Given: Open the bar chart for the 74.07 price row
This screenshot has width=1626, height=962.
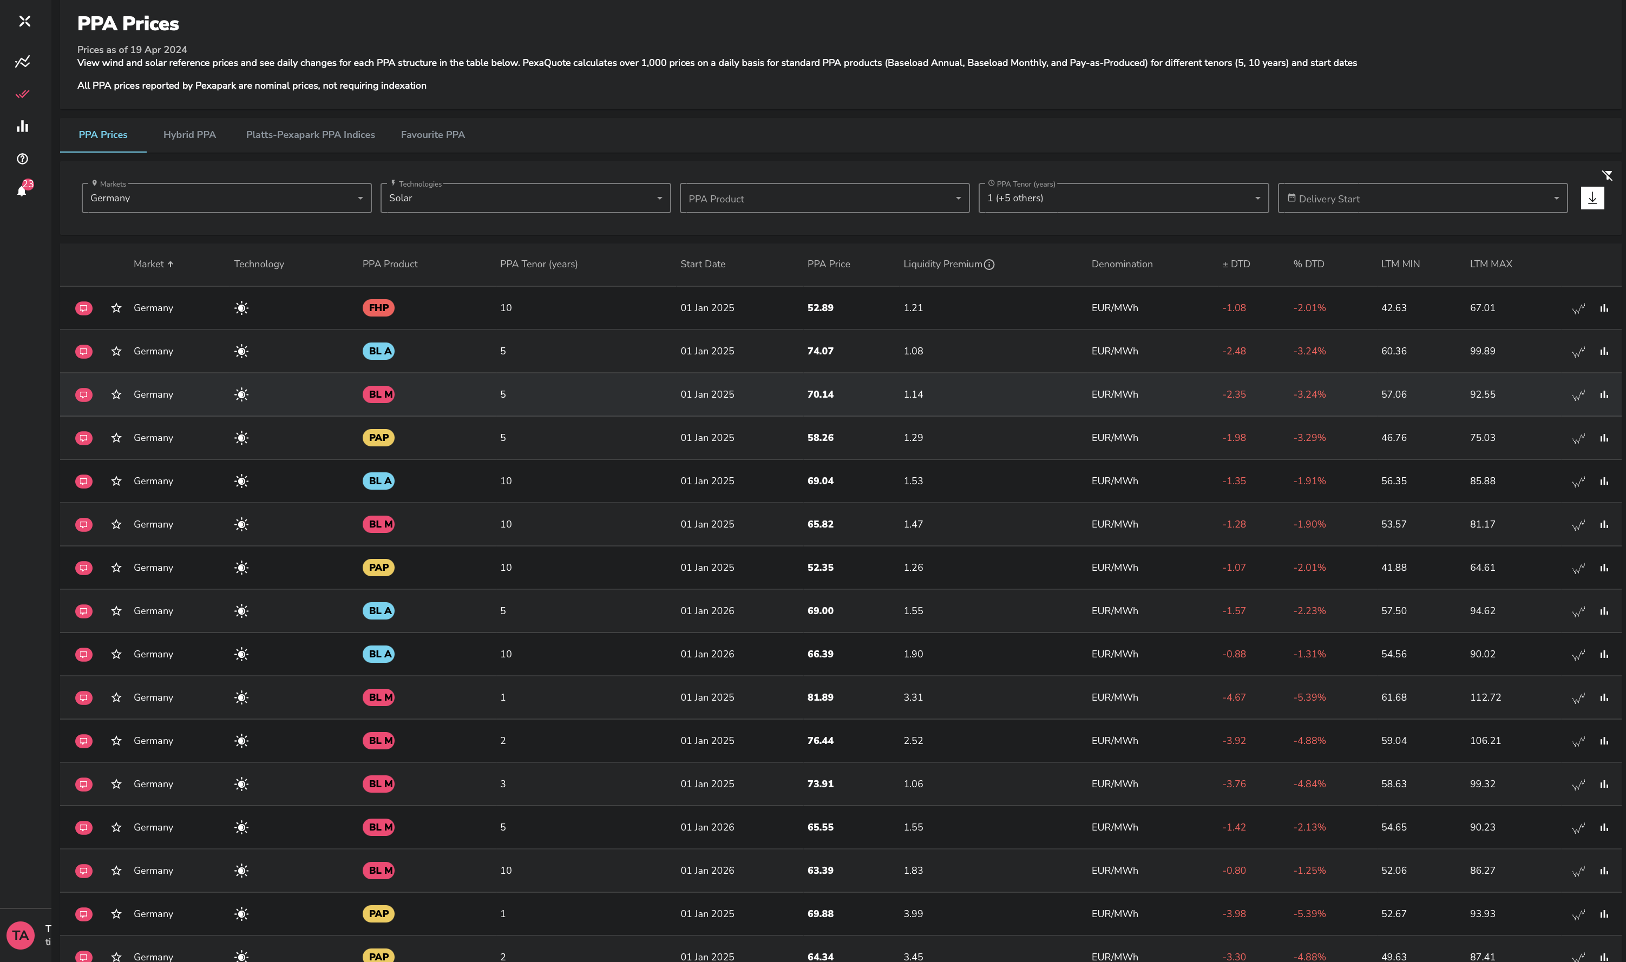Looking at the screenshot, I should 1603,351.
